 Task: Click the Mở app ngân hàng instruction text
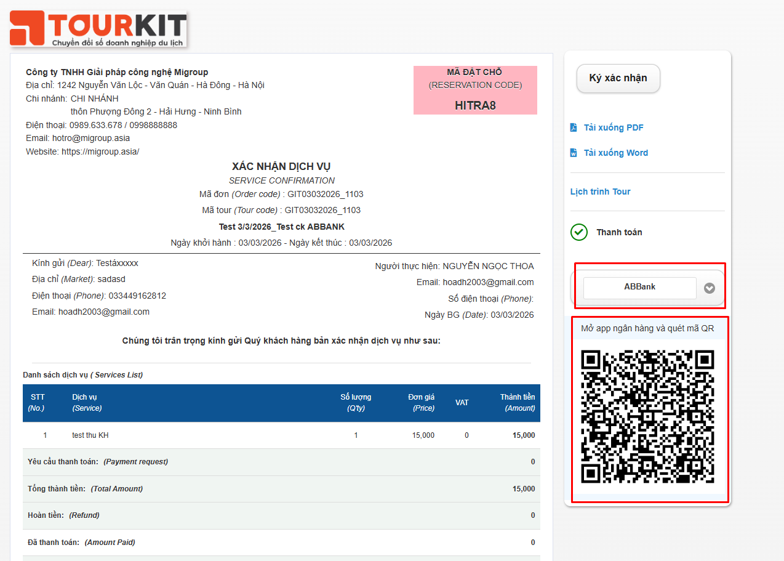coord(647,328)
